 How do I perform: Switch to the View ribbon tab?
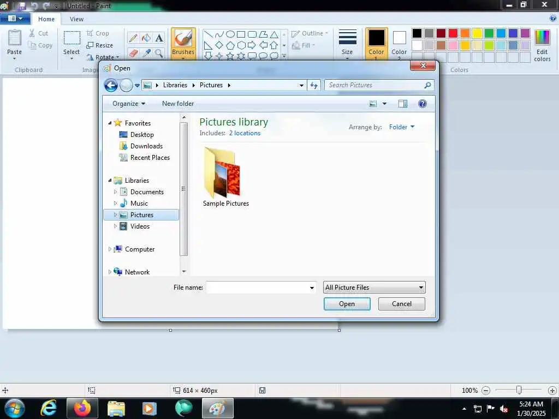[76, 19]
